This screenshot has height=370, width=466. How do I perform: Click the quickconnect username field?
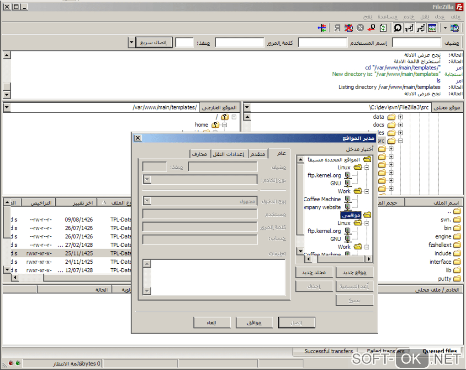pos(323,43)
